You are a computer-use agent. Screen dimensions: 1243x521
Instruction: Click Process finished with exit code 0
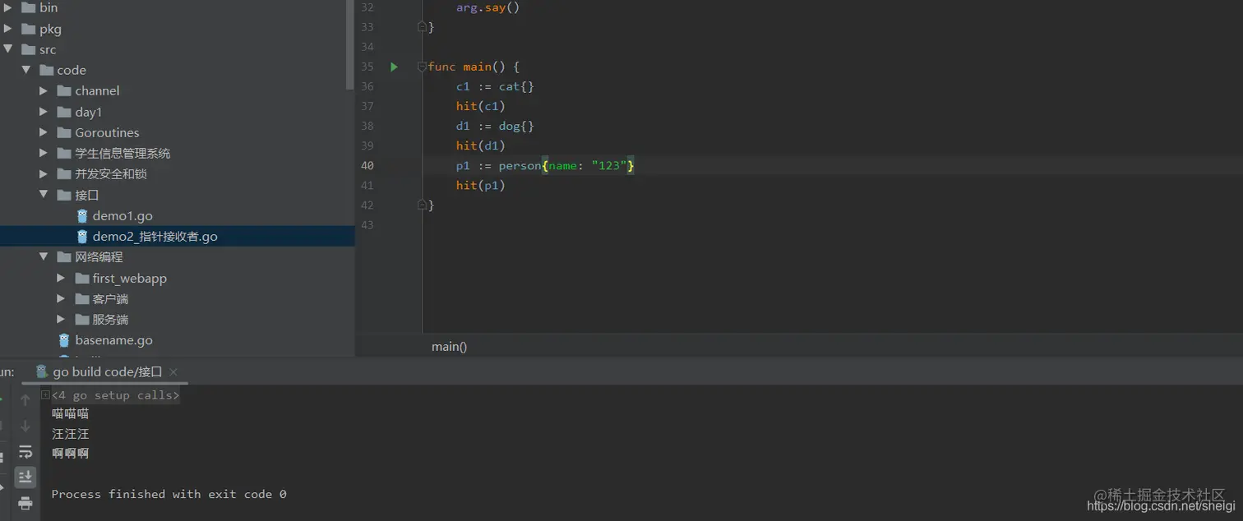click(x=169, y=494)
